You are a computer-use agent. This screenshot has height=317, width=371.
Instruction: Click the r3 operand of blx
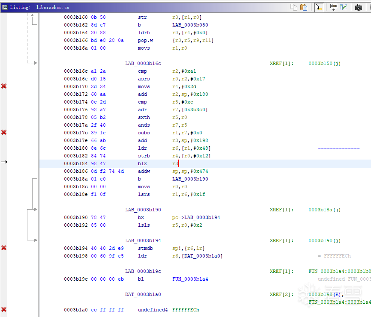(x=175, y=164)
